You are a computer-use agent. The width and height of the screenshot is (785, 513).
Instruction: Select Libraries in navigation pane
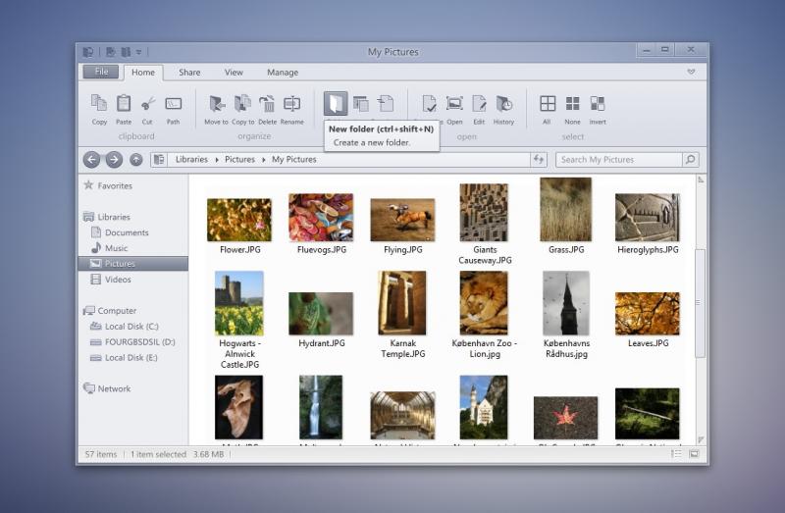point(107,217)
